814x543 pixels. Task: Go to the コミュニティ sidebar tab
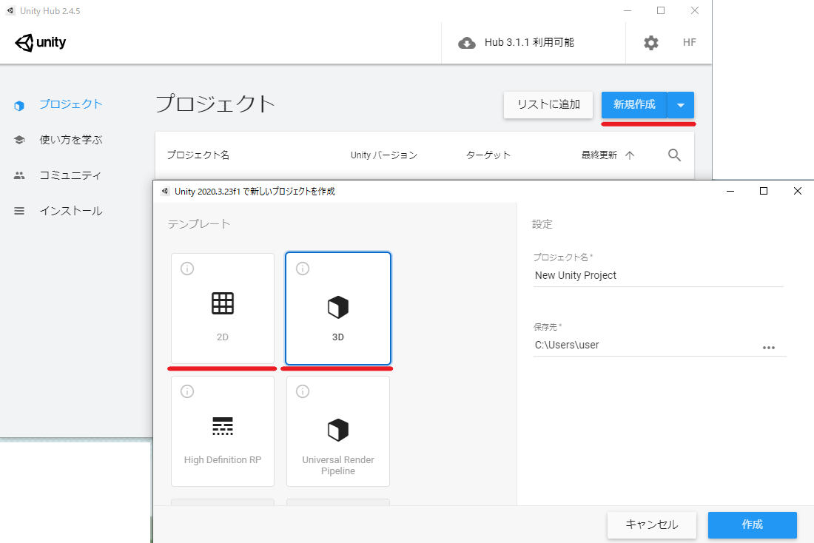tap(70, 175)
